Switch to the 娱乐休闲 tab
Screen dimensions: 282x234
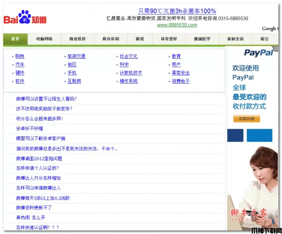111,39
